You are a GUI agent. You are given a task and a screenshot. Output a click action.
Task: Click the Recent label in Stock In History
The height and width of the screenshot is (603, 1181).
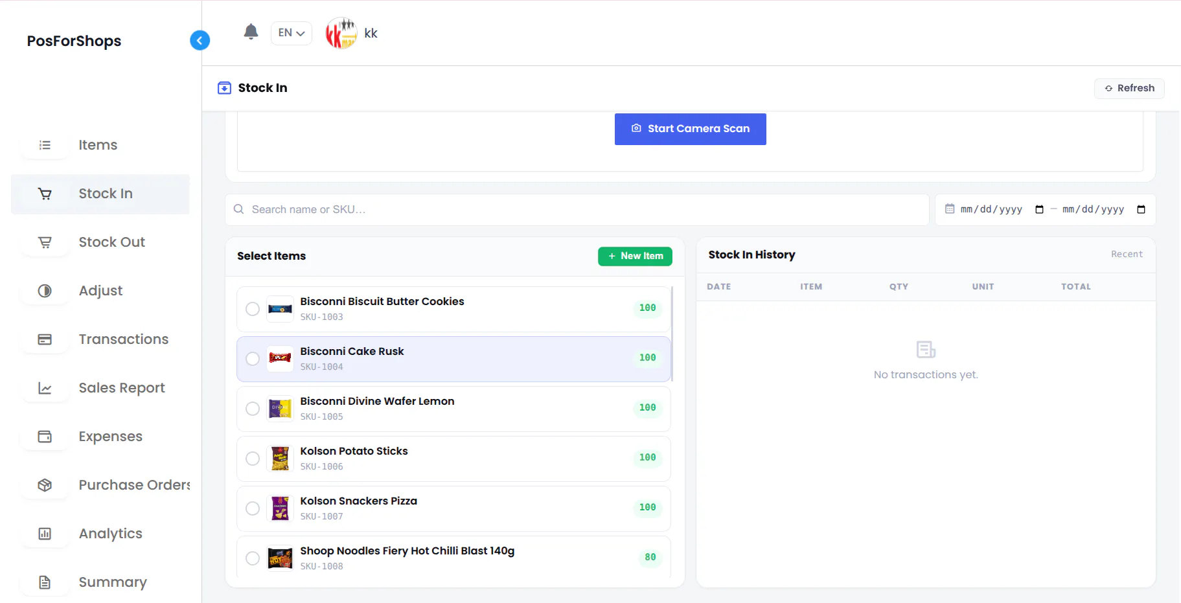coord(1127,255)
